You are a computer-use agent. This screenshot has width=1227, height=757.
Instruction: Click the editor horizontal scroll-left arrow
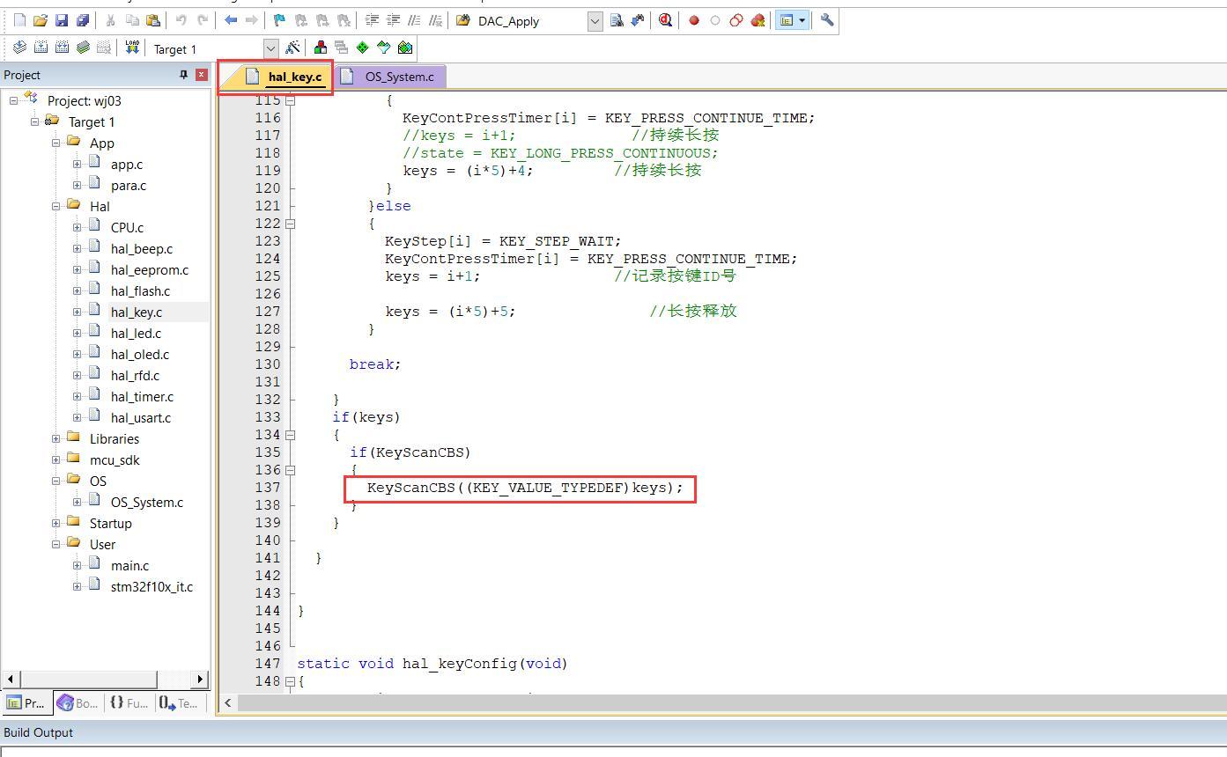coord(228,702)
